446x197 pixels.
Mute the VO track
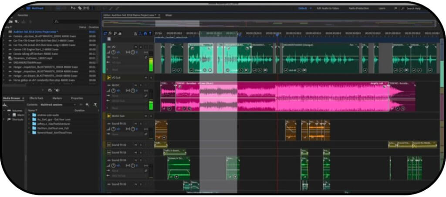pyautogui.click(x=136, y=47)
